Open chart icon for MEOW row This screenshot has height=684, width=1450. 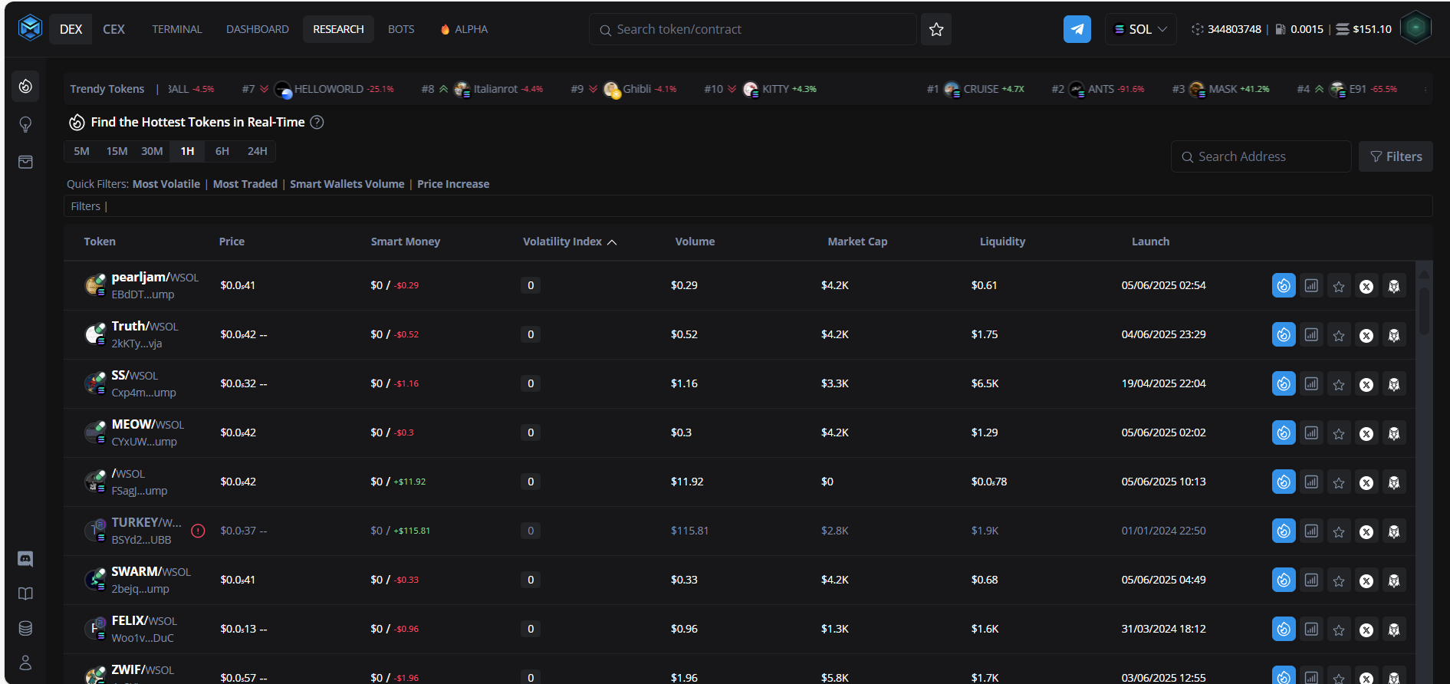click(1312, 432)
